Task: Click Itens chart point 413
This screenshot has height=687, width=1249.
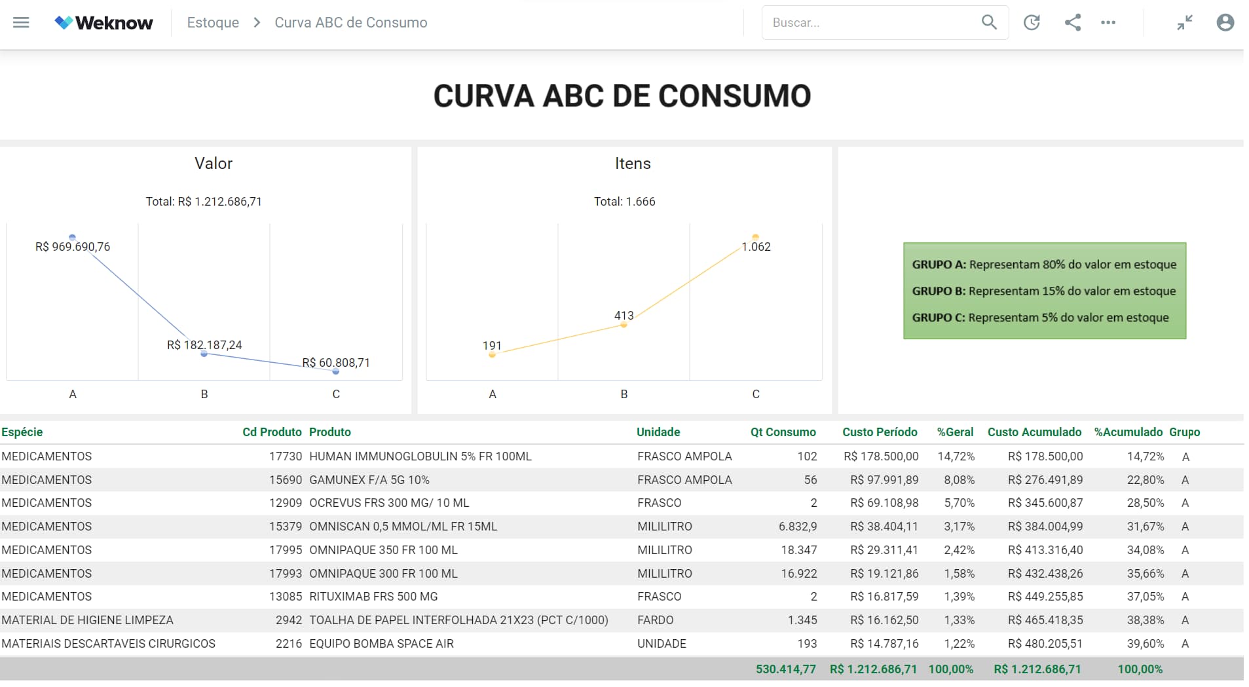Action: (x=624, y=324)
